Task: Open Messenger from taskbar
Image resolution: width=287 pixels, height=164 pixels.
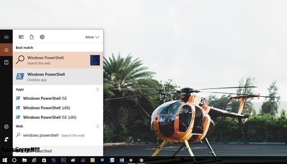Action: (102, 160)
